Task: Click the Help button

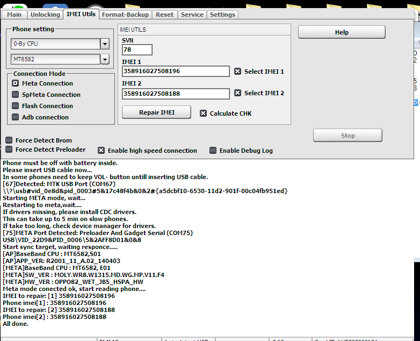Action: [342, 32]
